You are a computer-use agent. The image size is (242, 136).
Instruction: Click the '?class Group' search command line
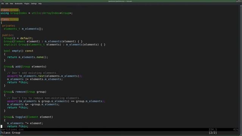(10, 133)
